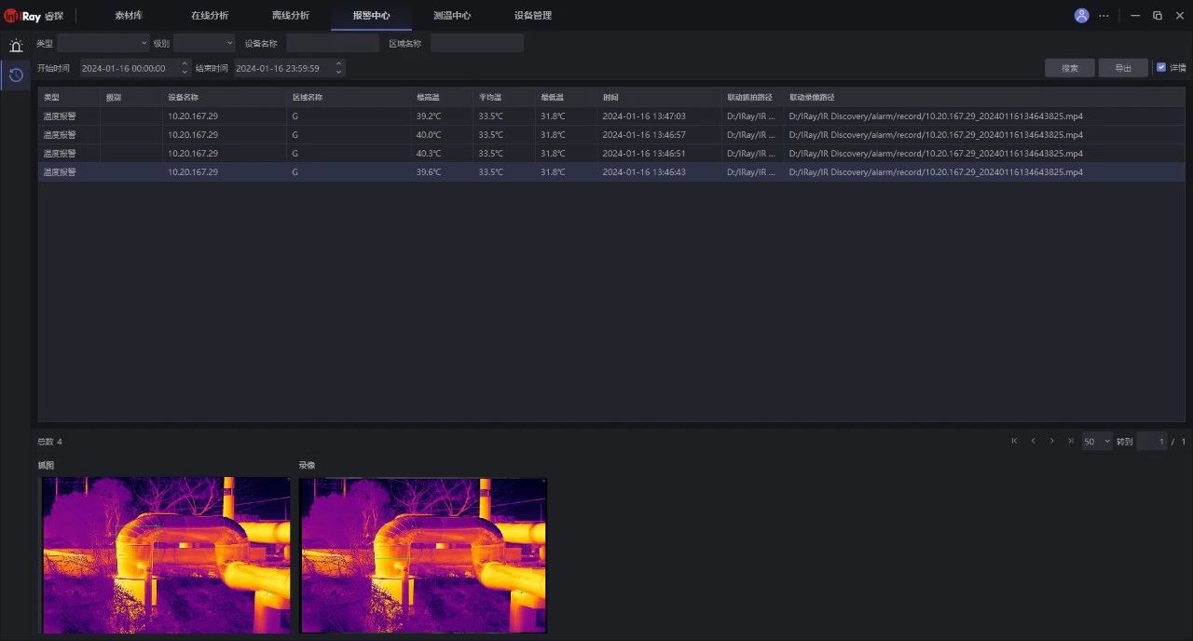Click the D:/IRay/IR snapshot path in the 13:46:57 row
This screenshot has height=641, width=1193.
(x=751, y=135)
